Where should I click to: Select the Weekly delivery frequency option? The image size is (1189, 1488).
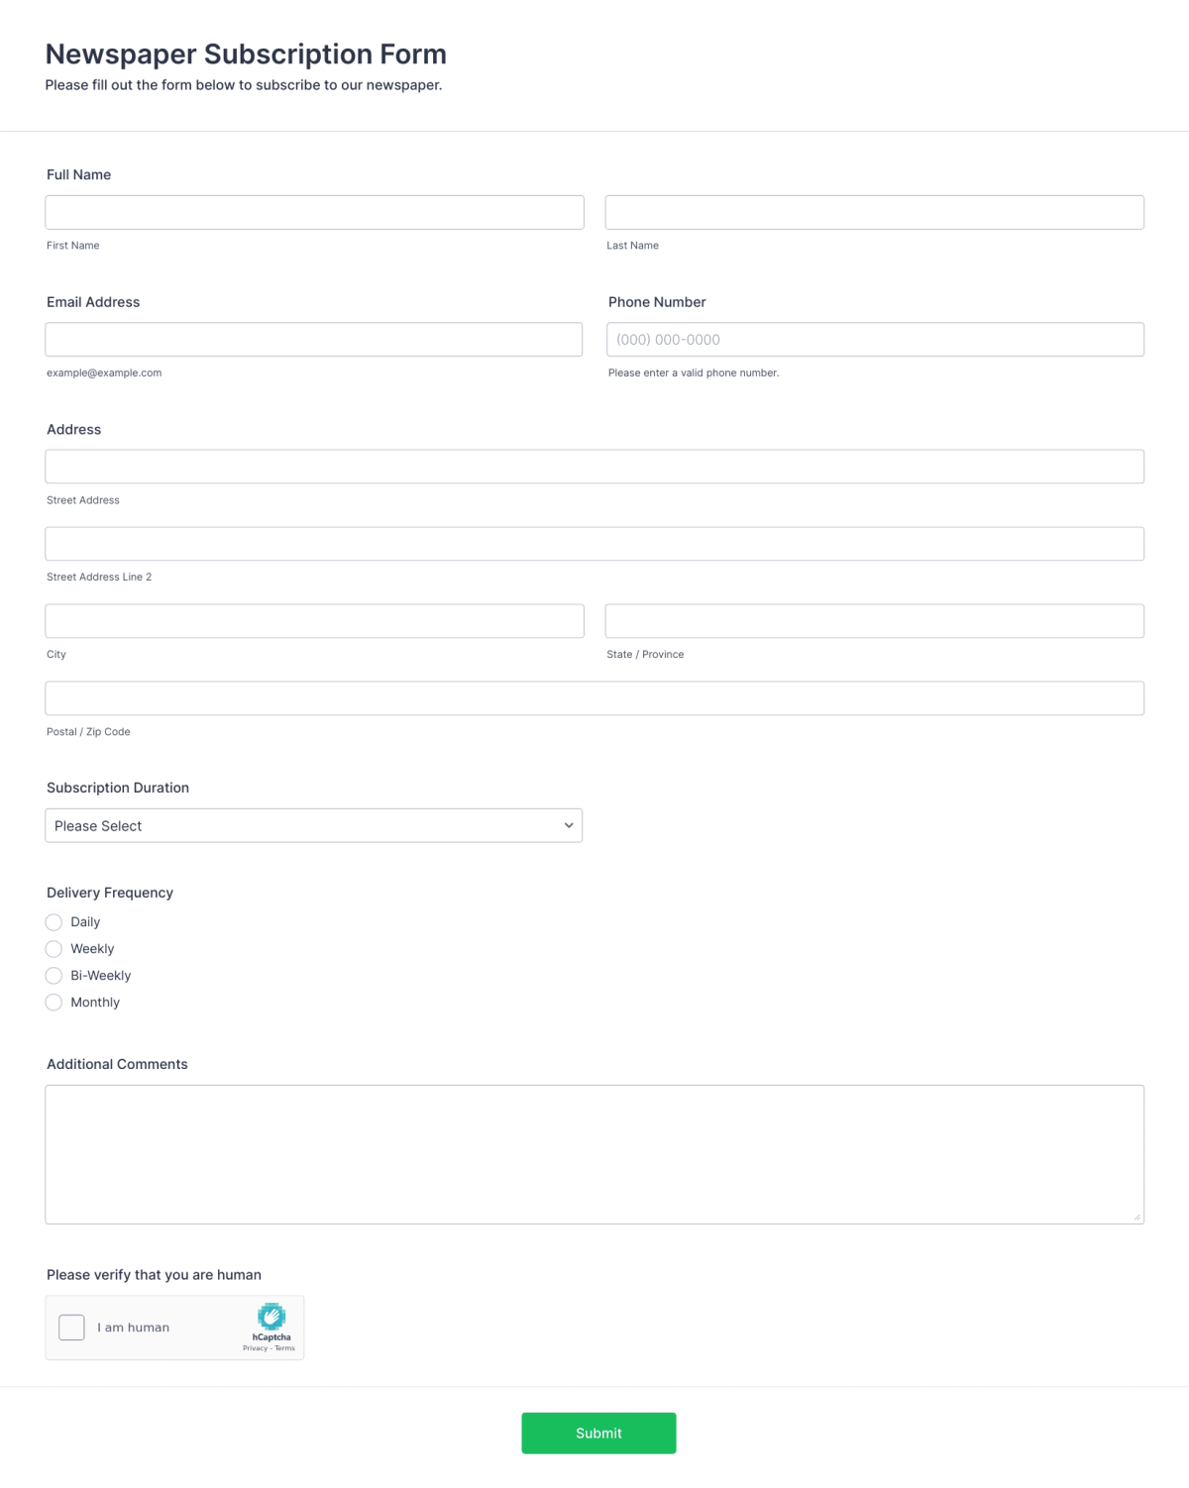[x=54, y=949]
